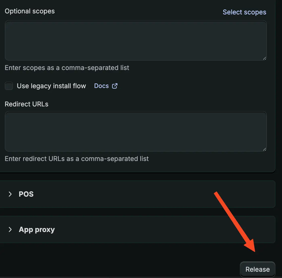The width and height of the screenshot is (282, 278).
Task: Enable the Use legacy install flow checkbox
Action: [9, 86]
